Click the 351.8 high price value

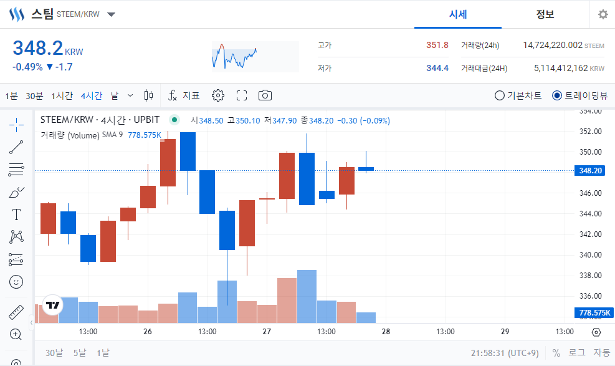[437, 45]
